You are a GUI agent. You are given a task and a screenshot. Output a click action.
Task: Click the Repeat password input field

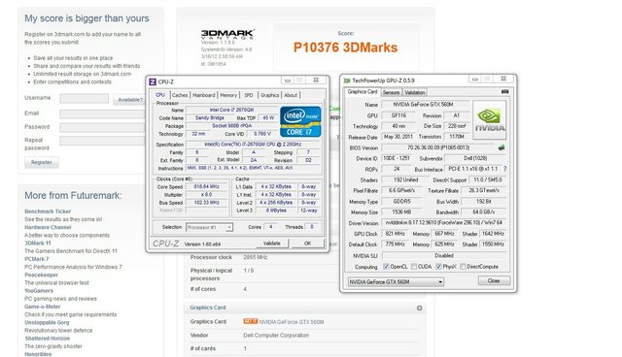102,141
